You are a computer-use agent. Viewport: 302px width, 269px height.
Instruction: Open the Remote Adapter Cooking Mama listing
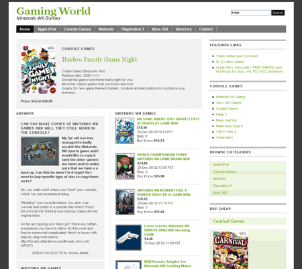click(168, 264)
